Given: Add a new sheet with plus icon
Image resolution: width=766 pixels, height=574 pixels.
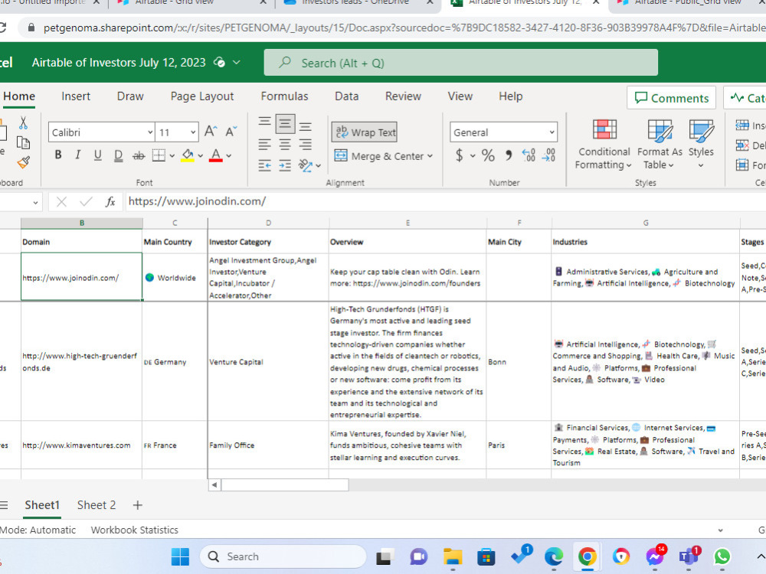Looking at the screenshot, I should [138, 505].
